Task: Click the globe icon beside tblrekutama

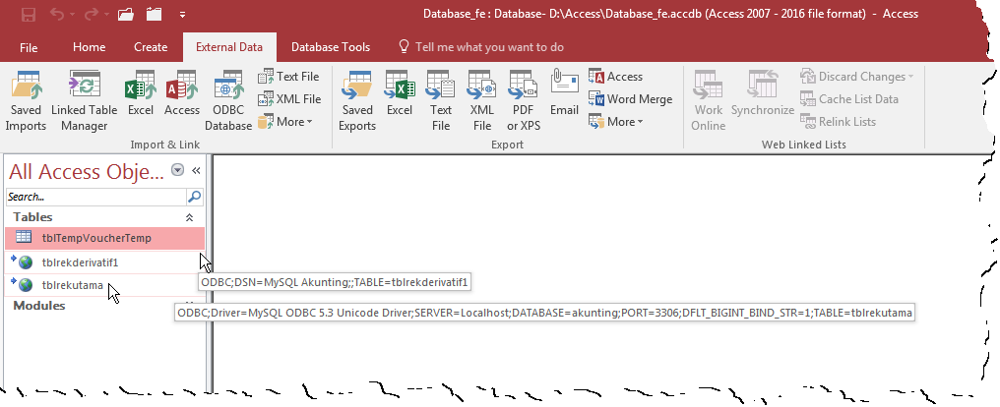Action: click(25, 285)
